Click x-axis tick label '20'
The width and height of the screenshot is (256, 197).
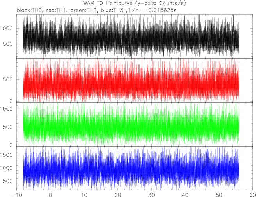point(118,195)
